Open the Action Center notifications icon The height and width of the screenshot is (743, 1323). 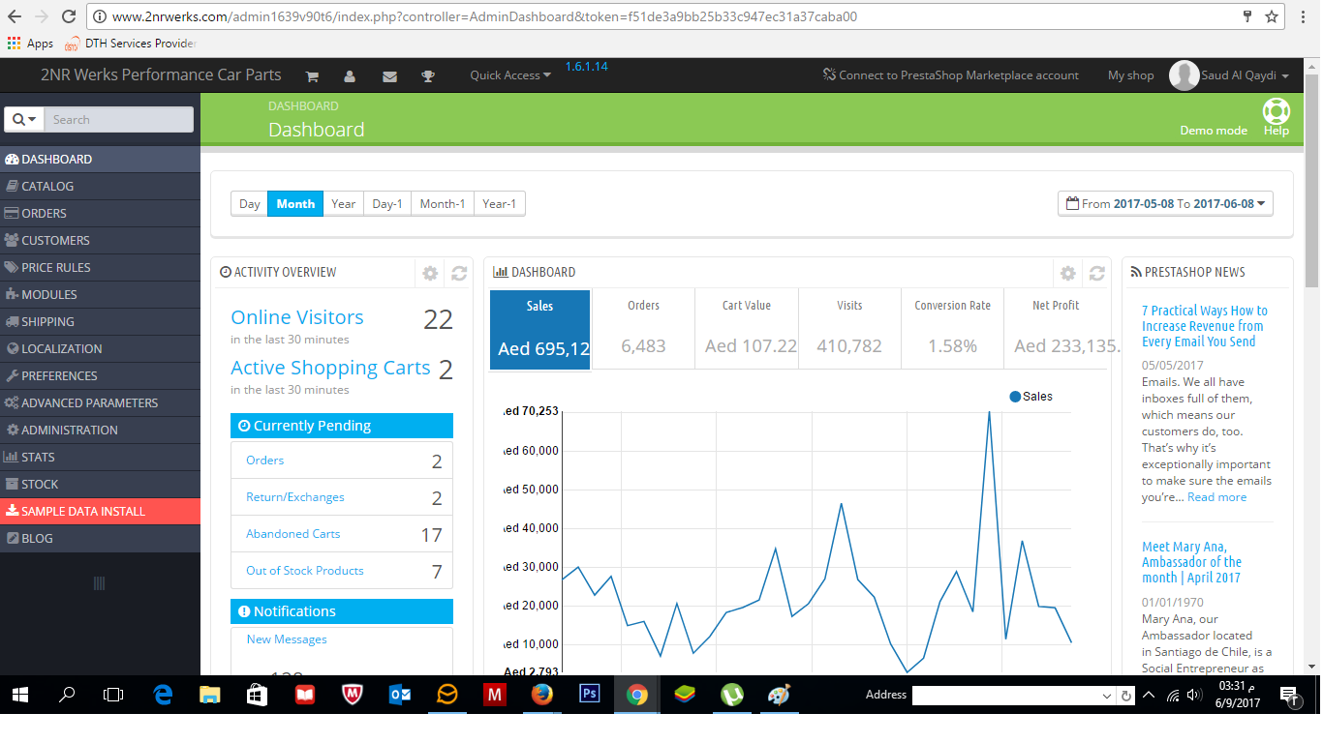pos(1289,695)
